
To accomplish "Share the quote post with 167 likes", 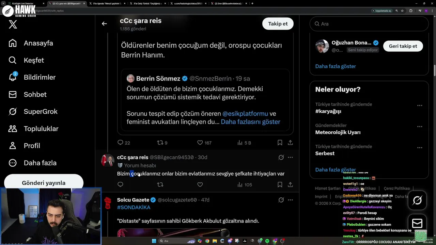I will [290, 143].
